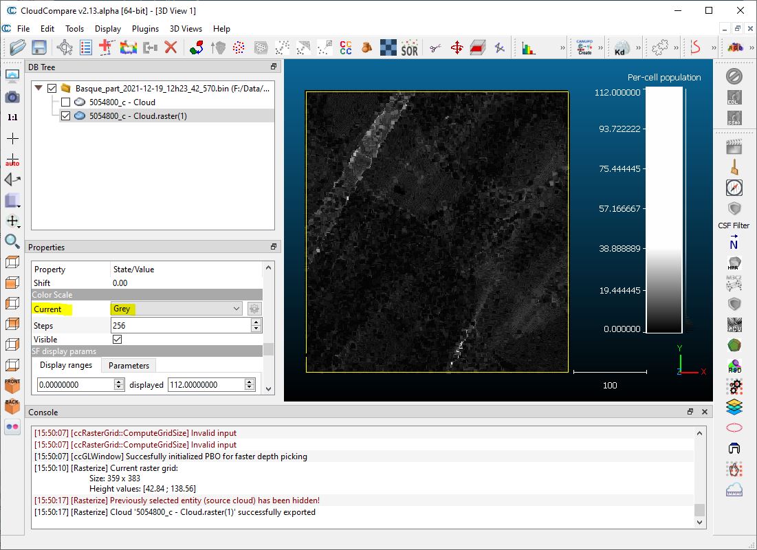Click the Steps value field
Viewport: 757px width, 550px height.
tap(180, 325)
